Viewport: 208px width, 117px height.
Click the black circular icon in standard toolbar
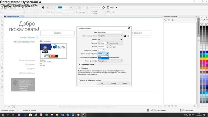(43, 7)
